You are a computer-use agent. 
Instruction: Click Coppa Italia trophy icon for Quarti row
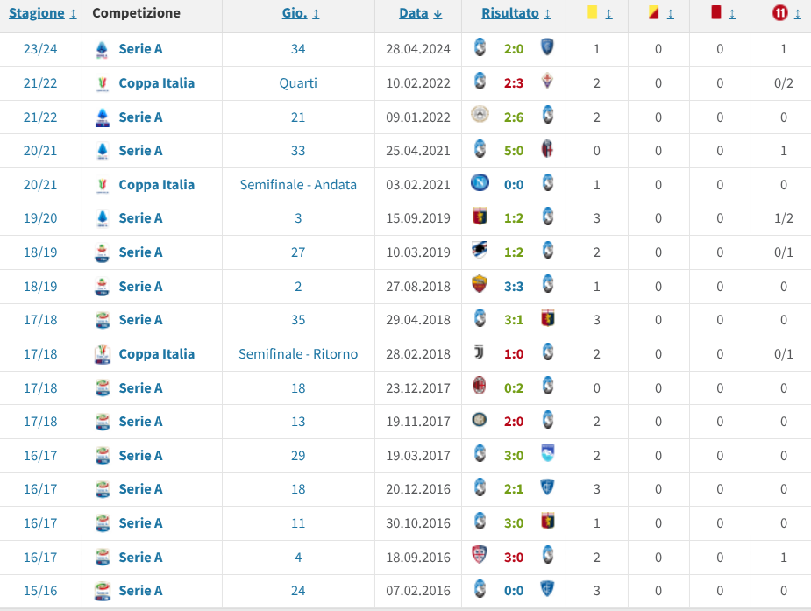pyautogui.click(x=102, y=83)
